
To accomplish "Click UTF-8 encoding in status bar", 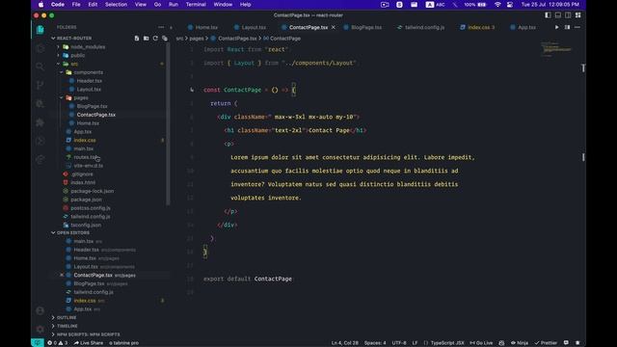I will click(399, 343).
